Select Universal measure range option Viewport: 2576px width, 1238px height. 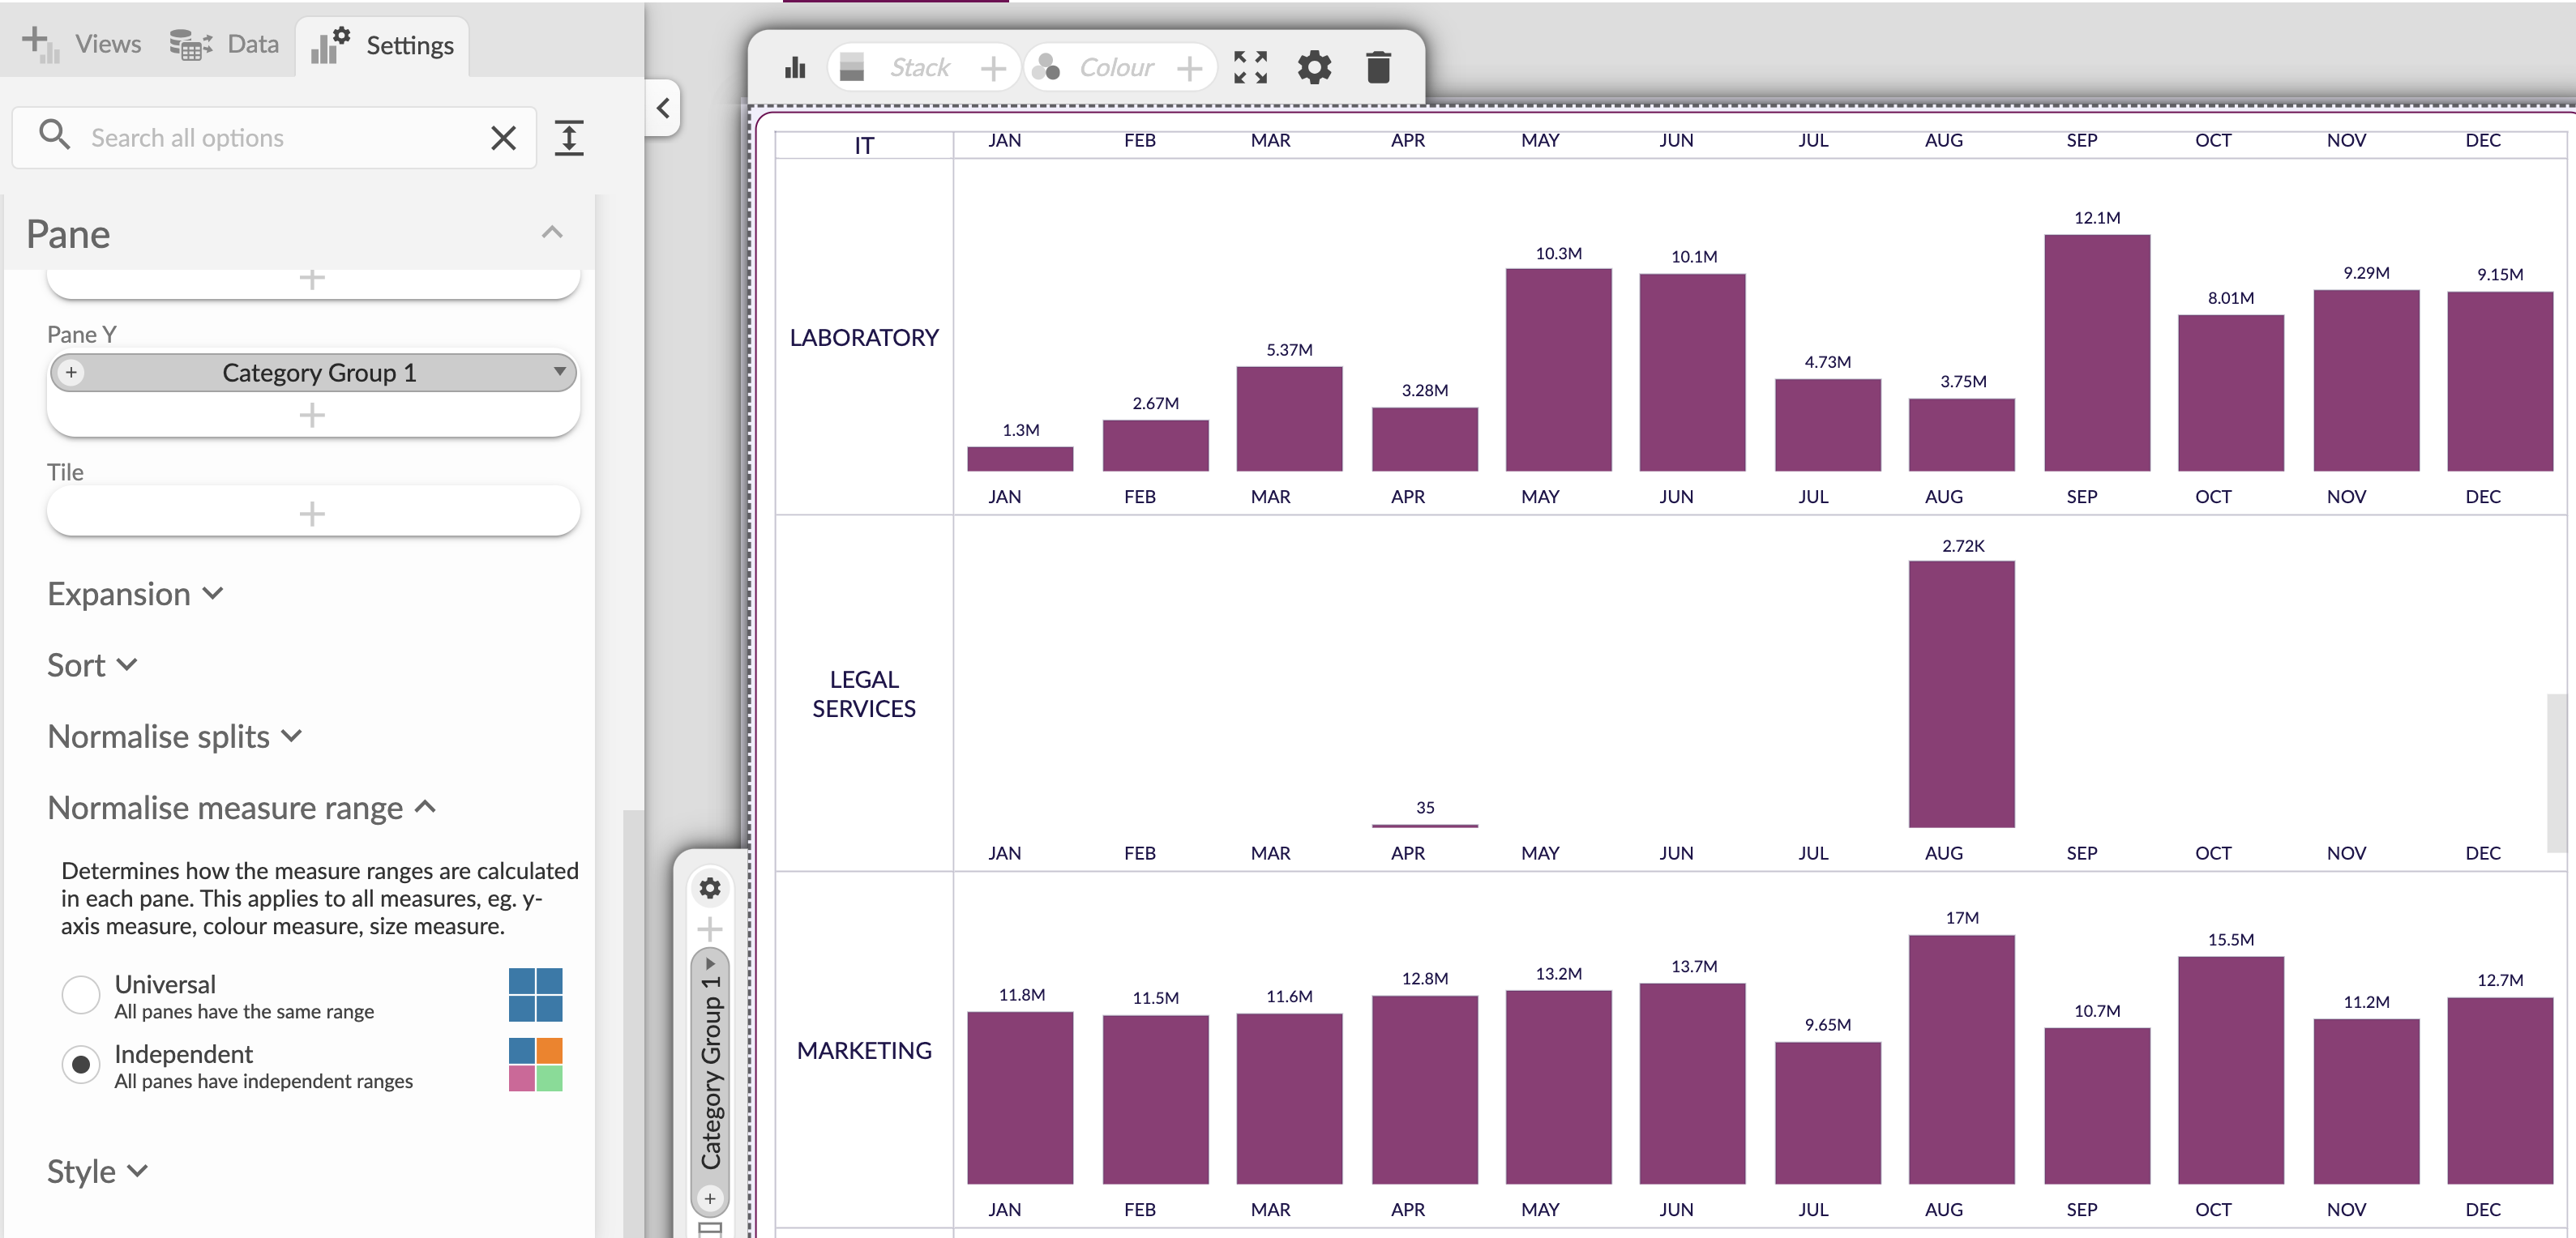(x=81, y=994)
